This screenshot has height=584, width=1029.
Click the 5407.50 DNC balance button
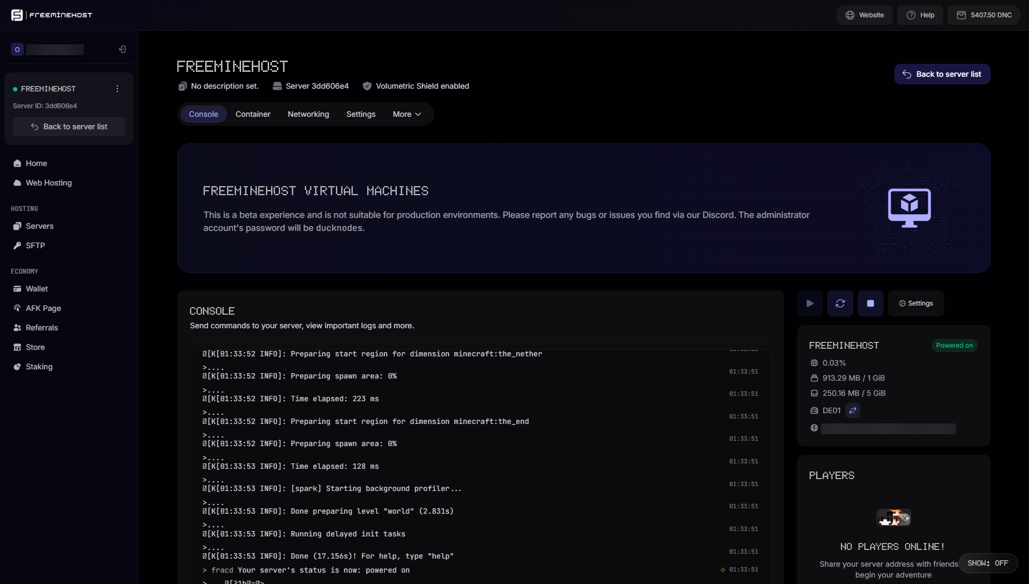point(984,15)
